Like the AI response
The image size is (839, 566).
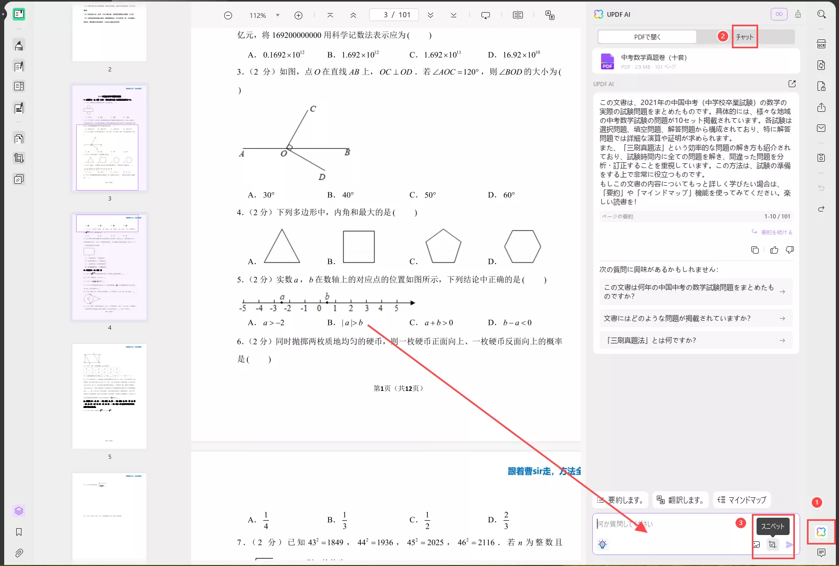point(774,250)
